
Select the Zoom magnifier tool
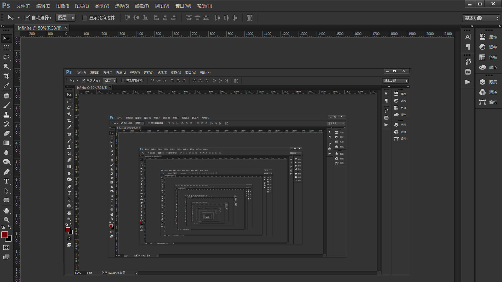tap(7, 220)
